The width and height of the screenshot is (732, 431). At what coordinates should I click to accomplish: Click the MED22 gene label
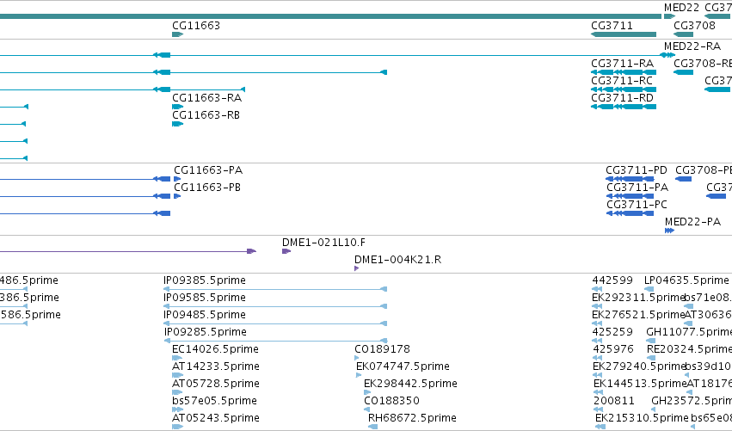click(x=681, y=8)
